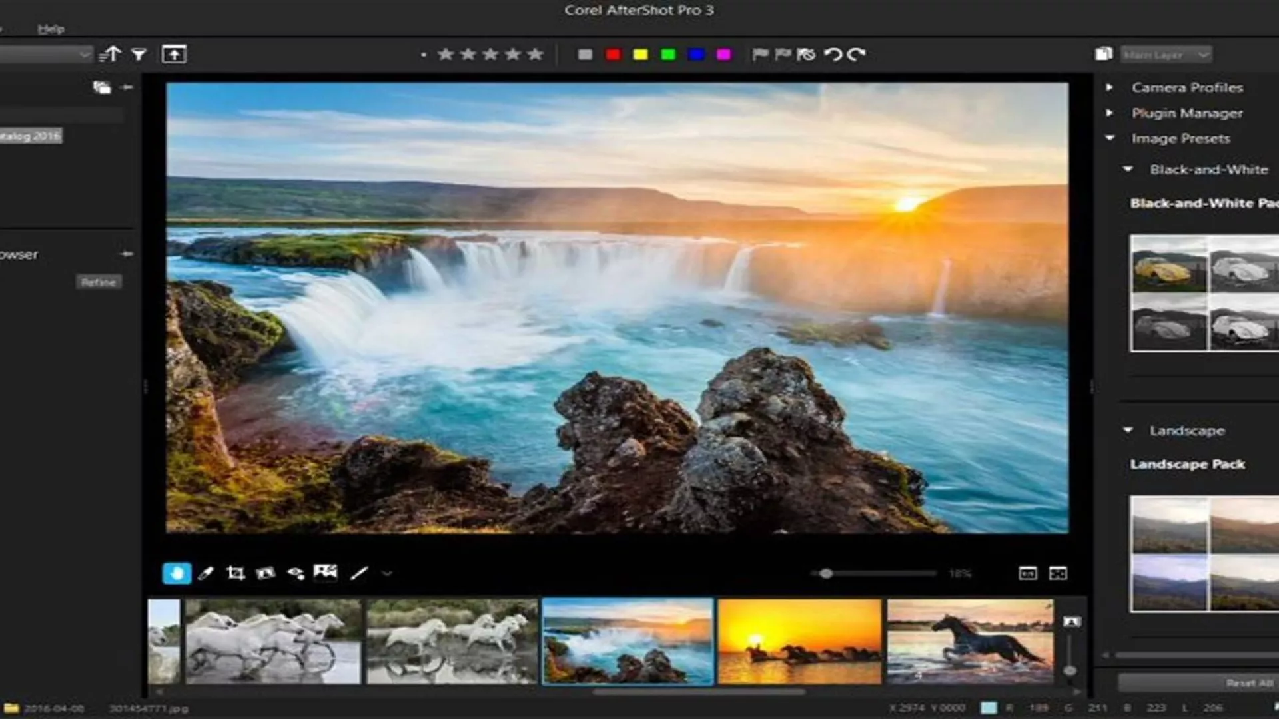Click the upload/export box icon

[x=174, y=55]
